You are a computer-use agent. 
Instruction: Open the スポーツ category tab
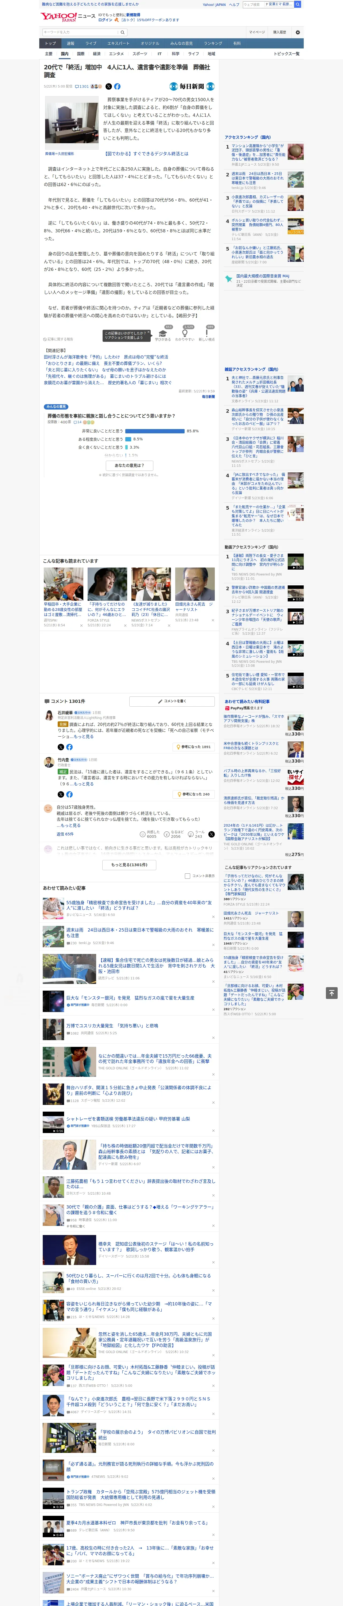[140, 54]
